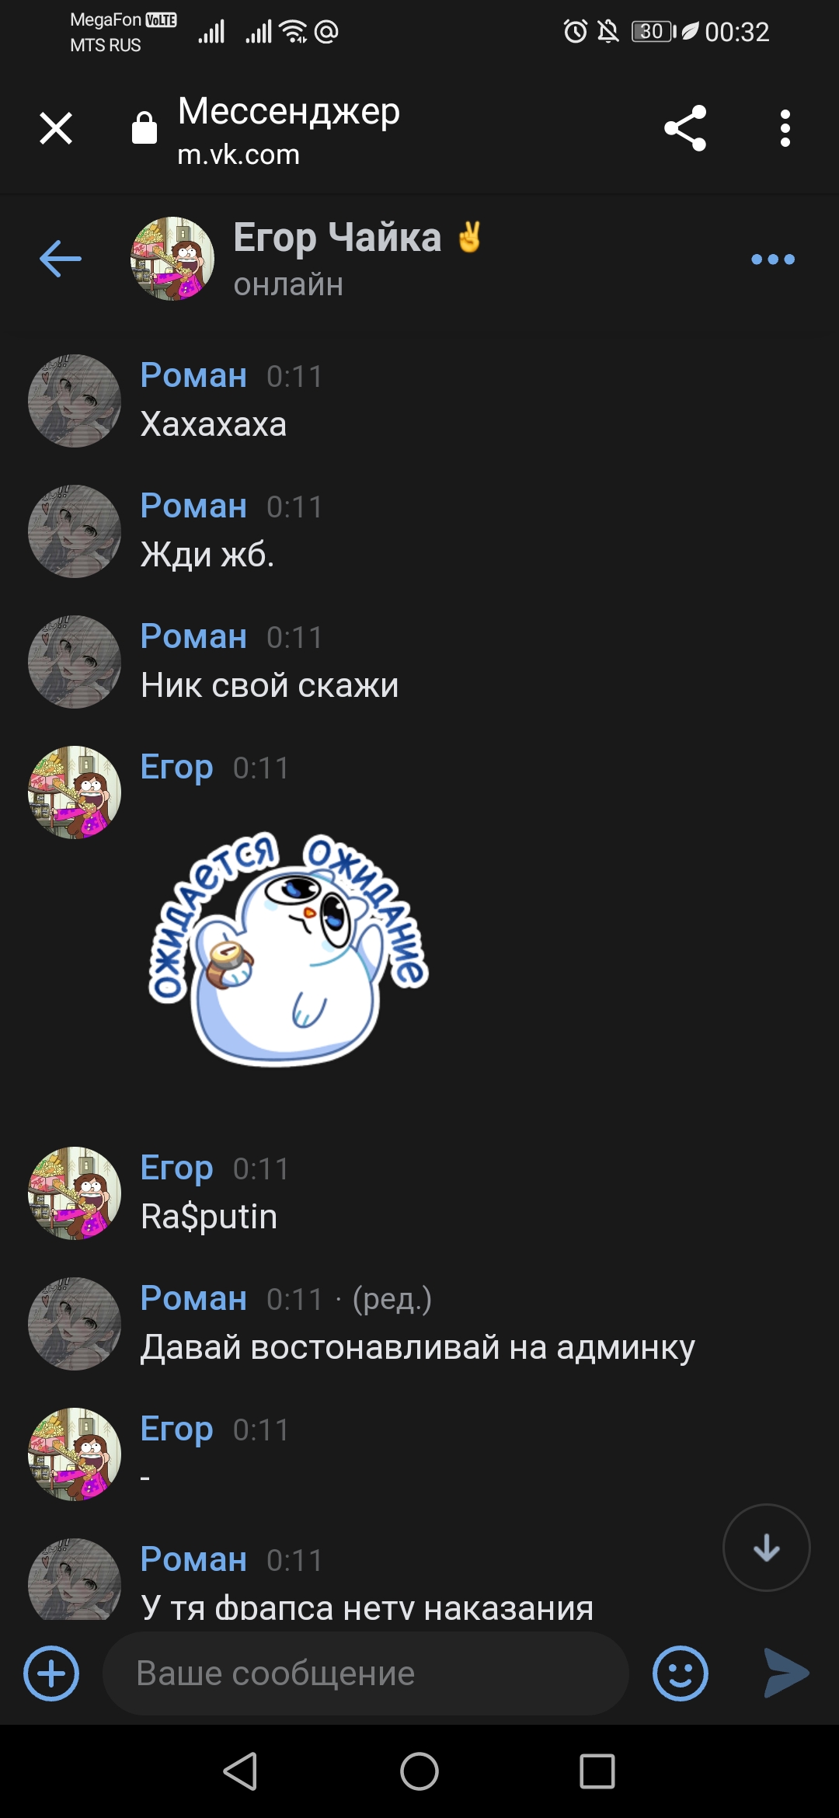Image resolution: width=839 pixels, height=1818 pixels.
Task: Tap the blue back arrow in the chat header
Action: click(x=61, y=259)
